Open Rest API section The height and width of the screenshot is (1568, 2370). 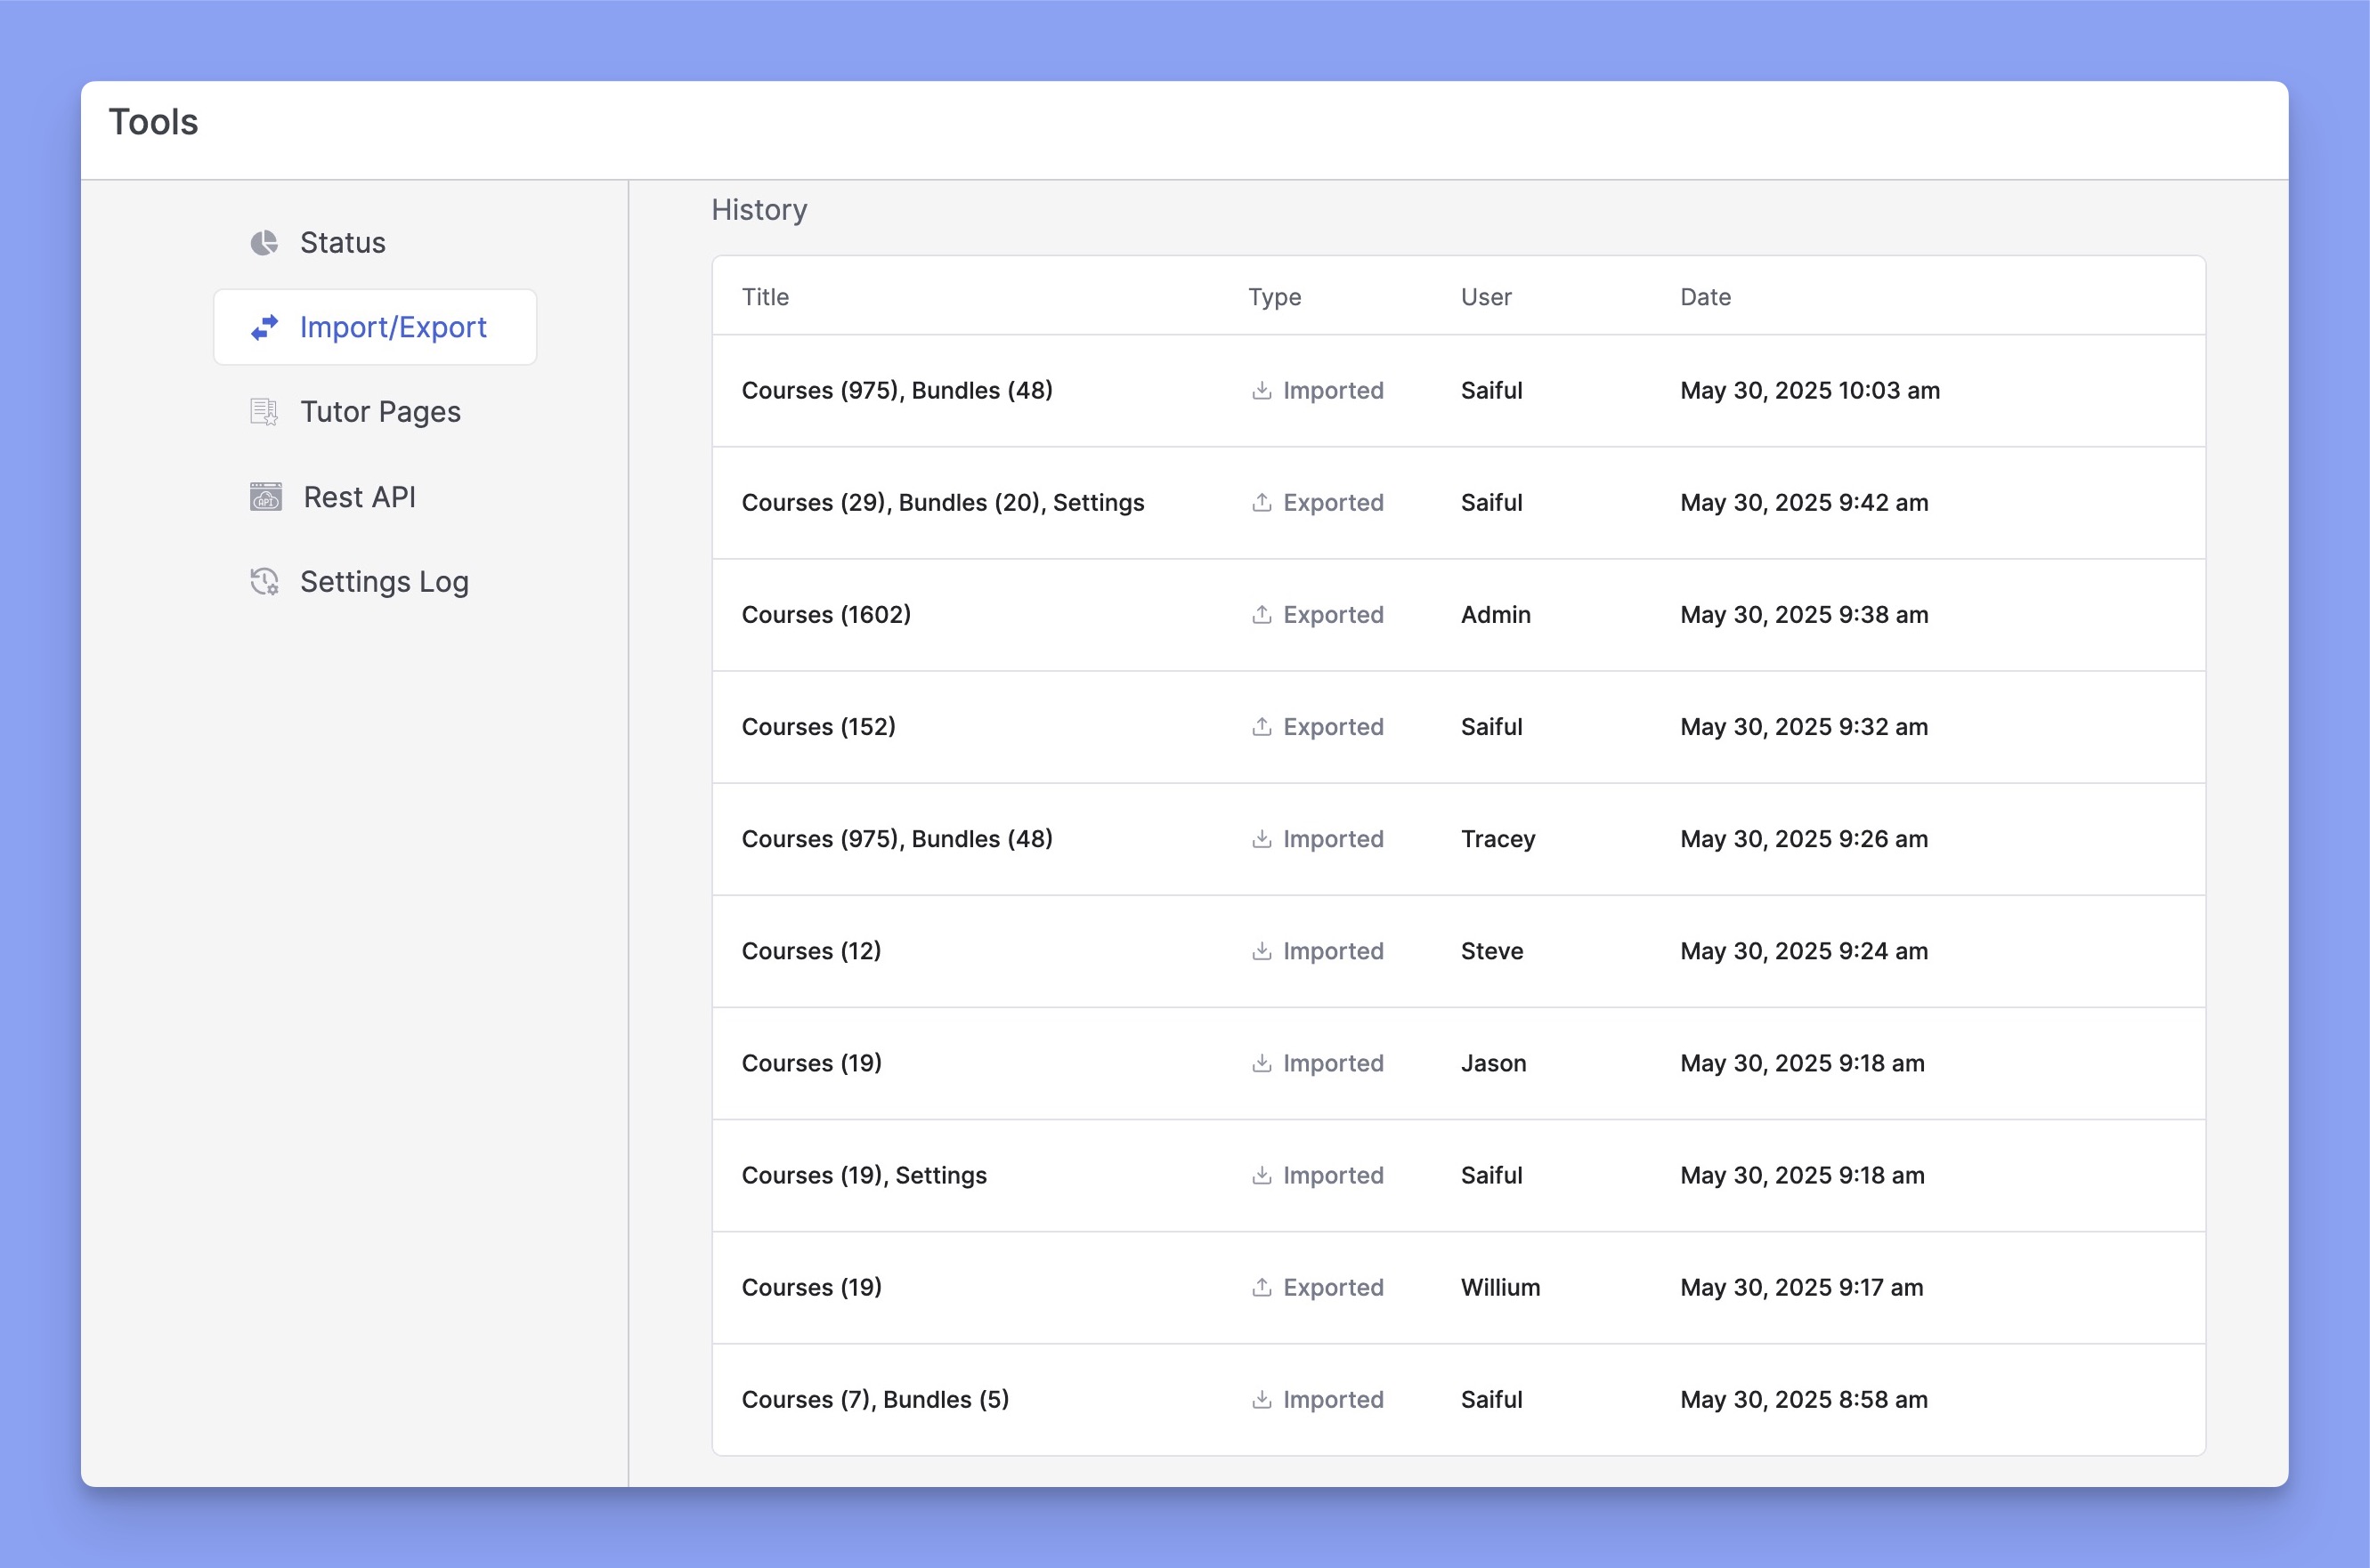375,497
